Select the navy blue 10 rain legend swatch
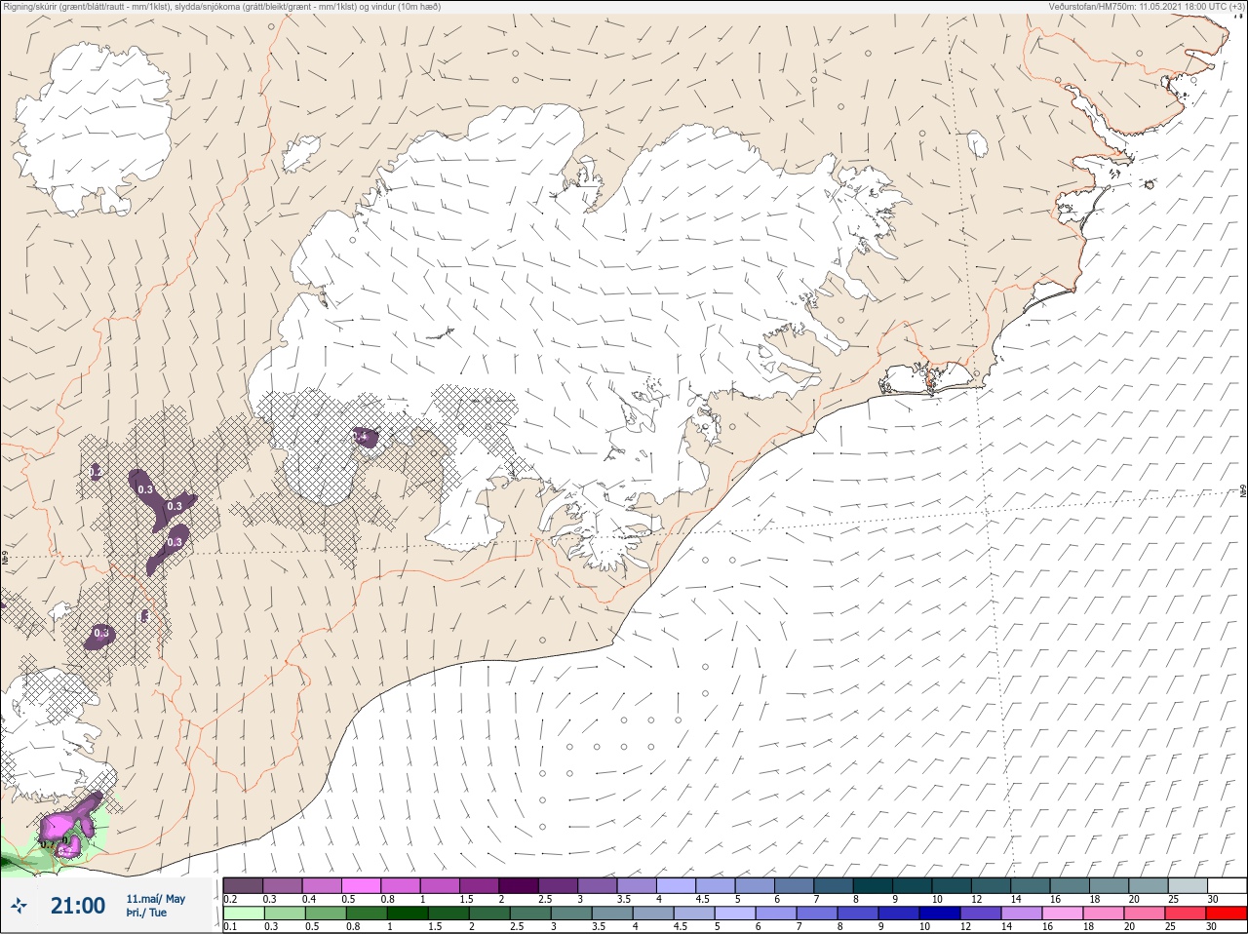 [x=939, y=914]
